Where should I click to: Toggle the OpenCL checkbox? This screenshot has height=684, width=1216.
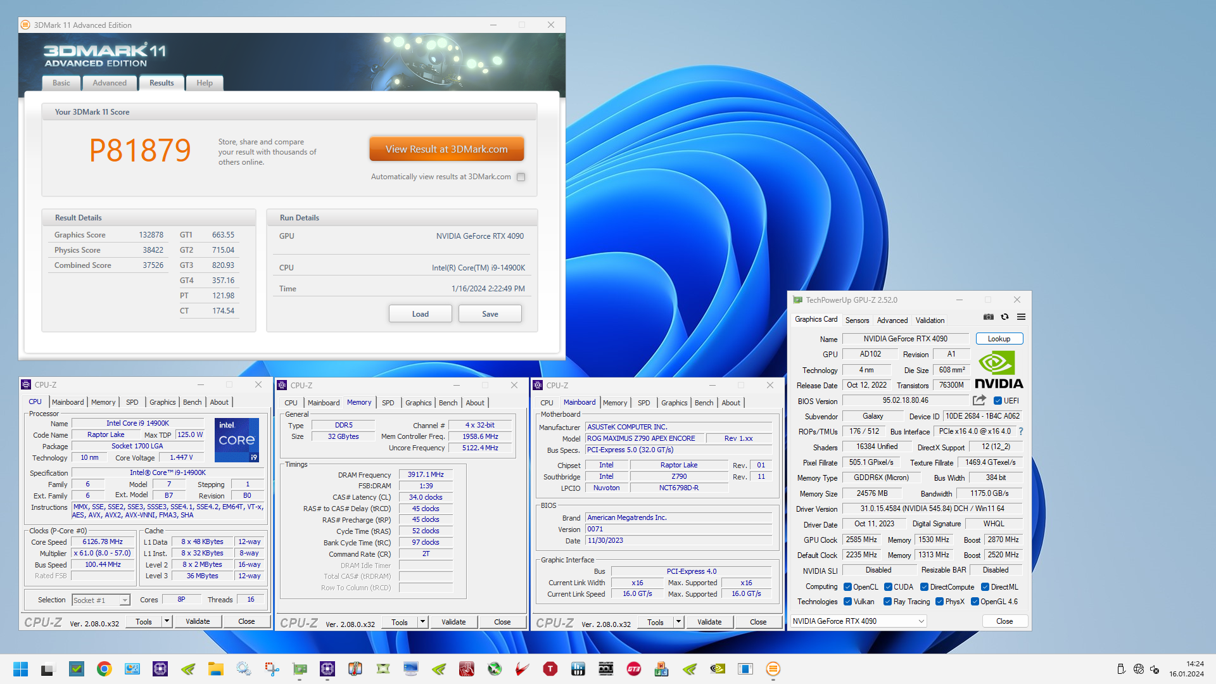847,587
